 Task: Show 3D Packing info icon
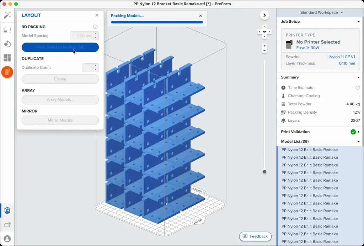(x=95, y=27)
